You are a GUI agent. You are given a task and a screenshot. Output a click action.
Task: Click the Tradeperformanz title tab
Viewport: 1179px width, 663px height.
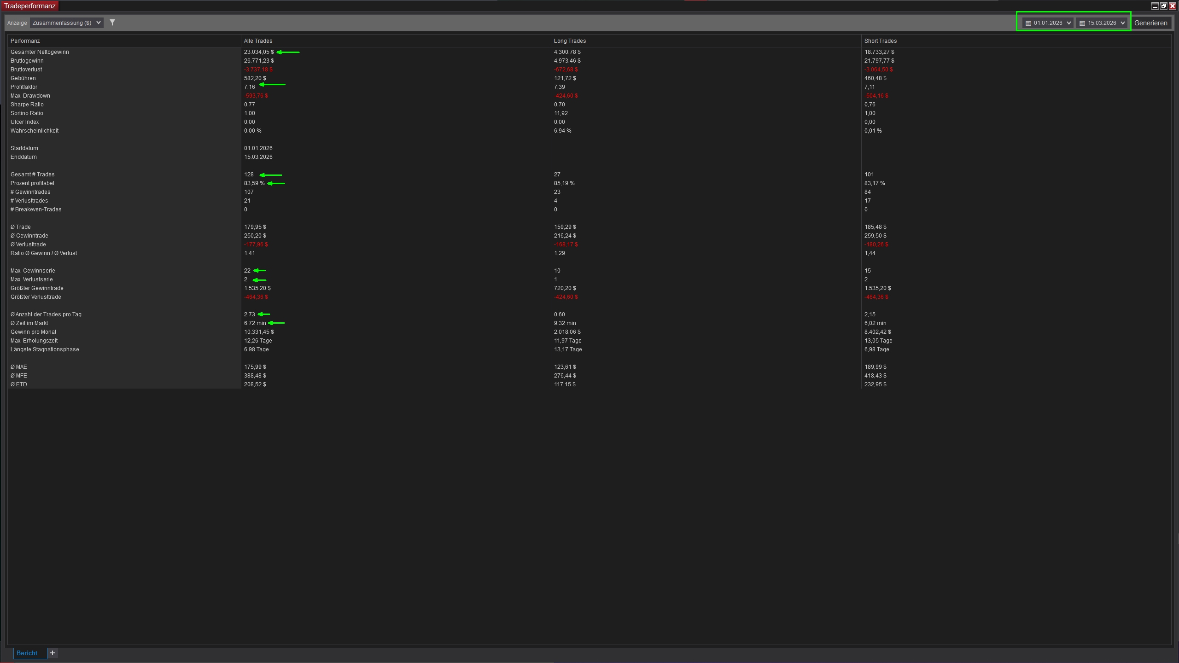point(29,6)
